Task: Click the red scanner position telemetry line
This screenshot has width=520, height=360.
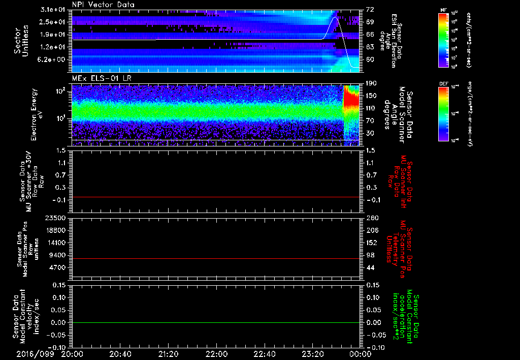Action: coord(215,258)
